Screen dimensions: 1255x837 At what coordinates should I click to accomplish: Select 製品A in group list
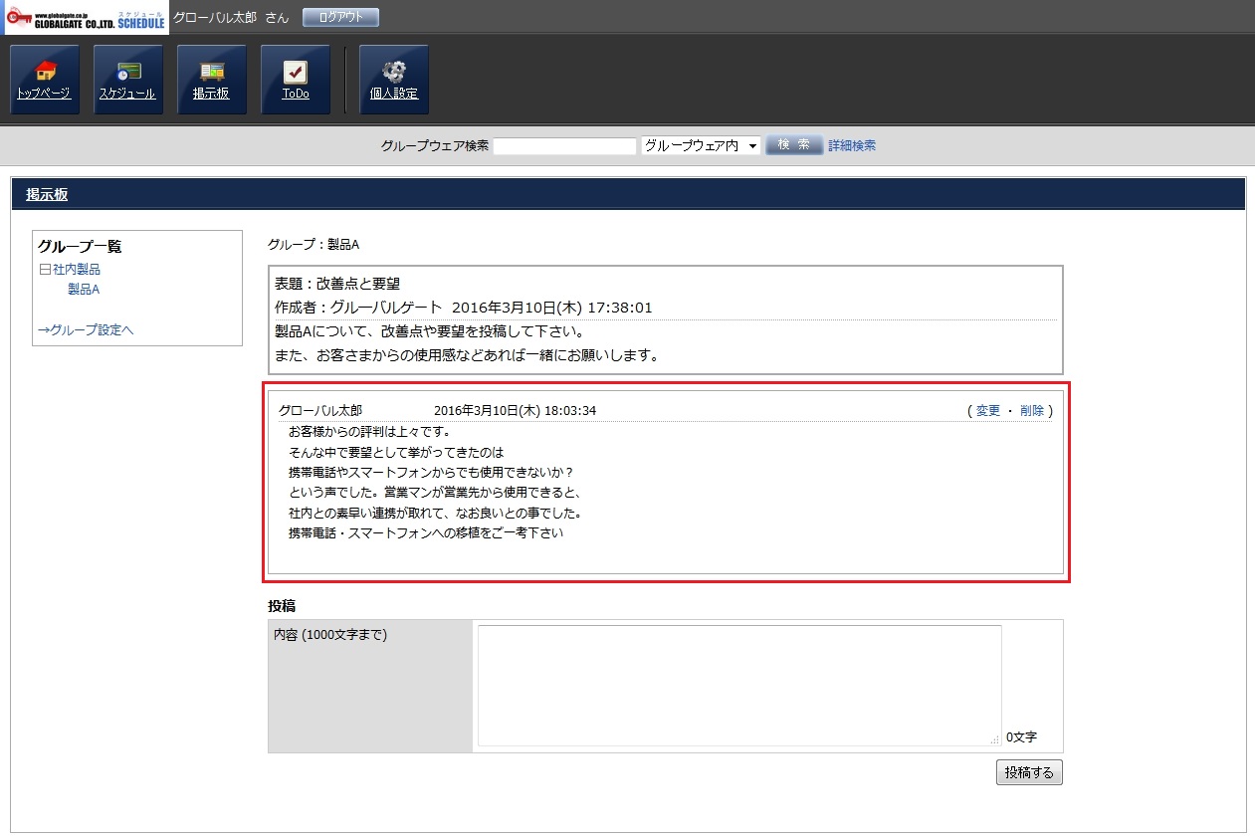tap(84, 290)
